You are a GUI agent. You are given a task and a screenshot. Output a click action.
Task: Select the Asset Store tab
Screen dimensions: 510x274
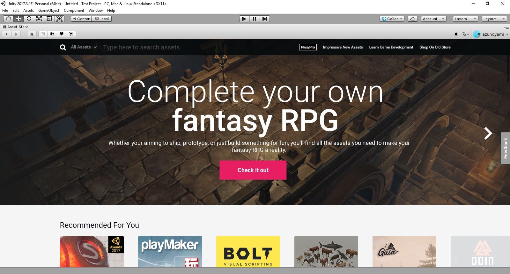(16, 27)
